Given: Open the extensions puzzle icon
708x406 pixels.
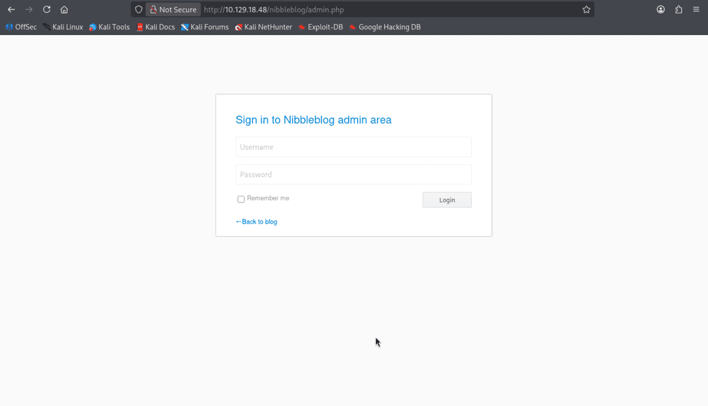Looking at the screenshot, I should [678, 9].
